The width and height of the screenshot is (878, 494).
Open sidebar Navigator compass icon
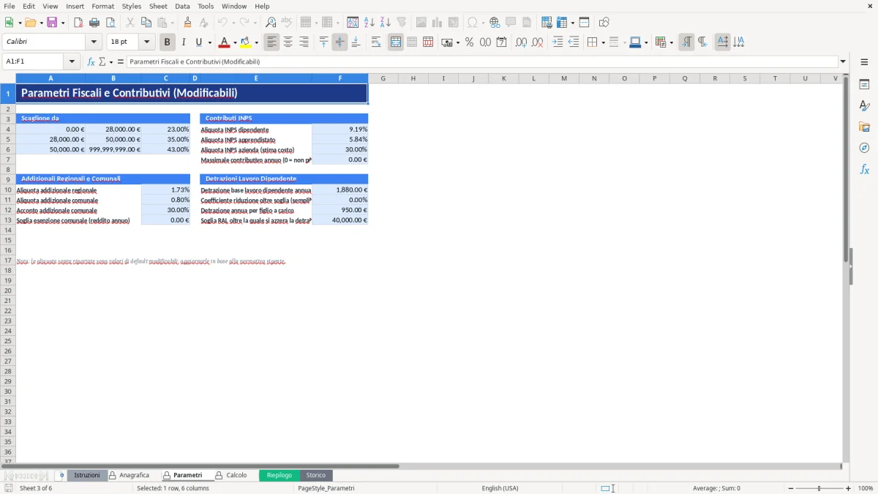point(864,148)
